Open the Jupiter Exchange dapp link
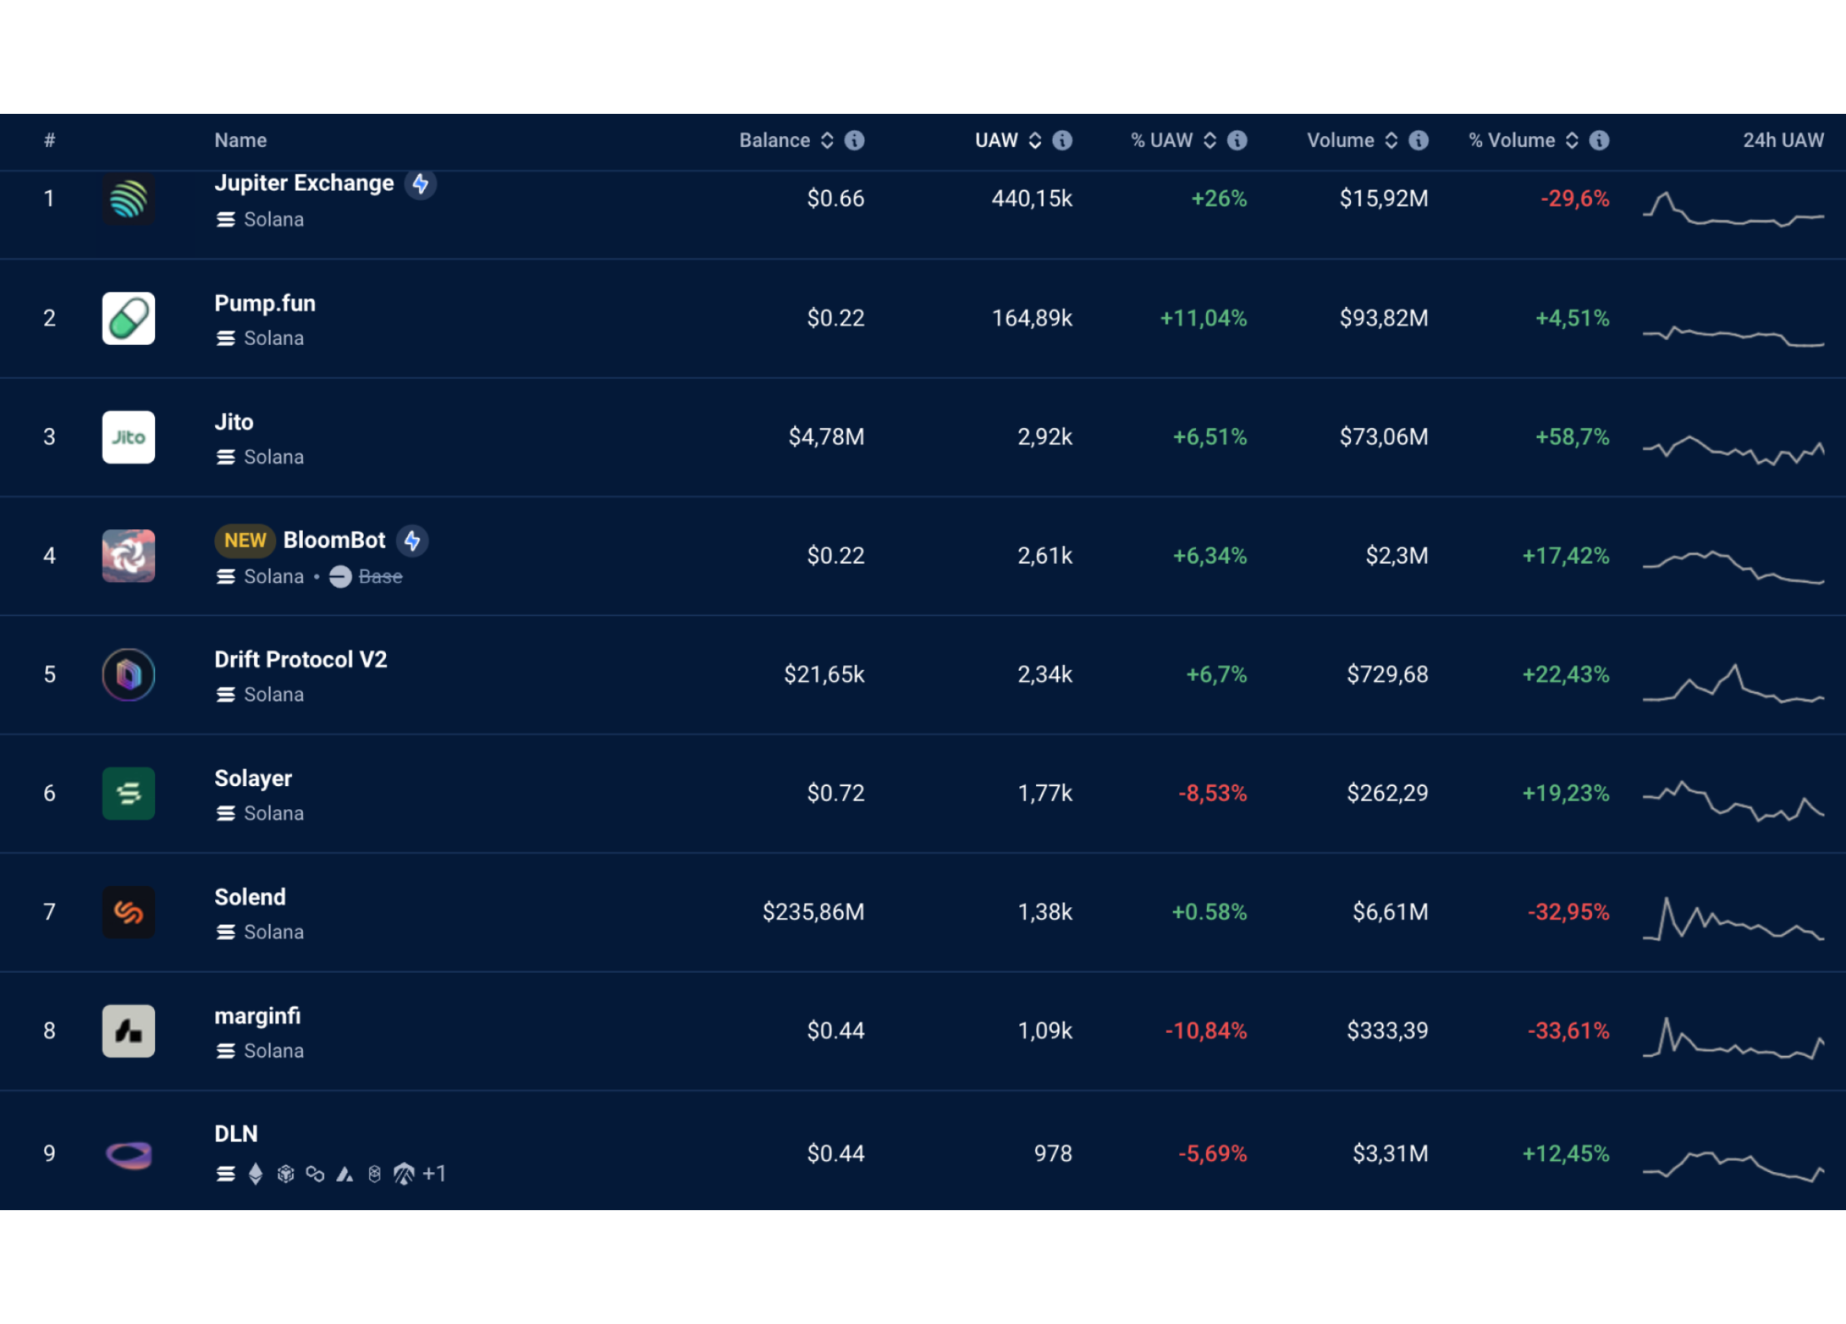 pos(304,184)
